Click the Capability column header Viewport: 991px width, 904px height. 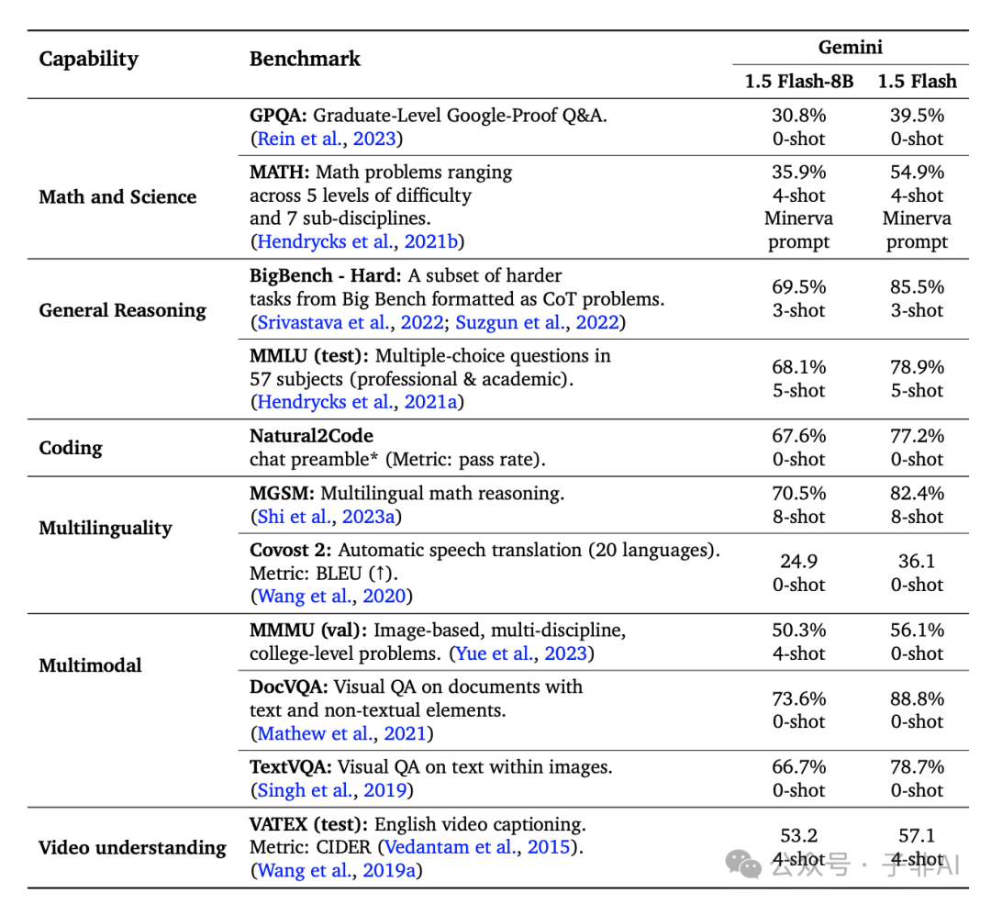click(x=89, y=59)
